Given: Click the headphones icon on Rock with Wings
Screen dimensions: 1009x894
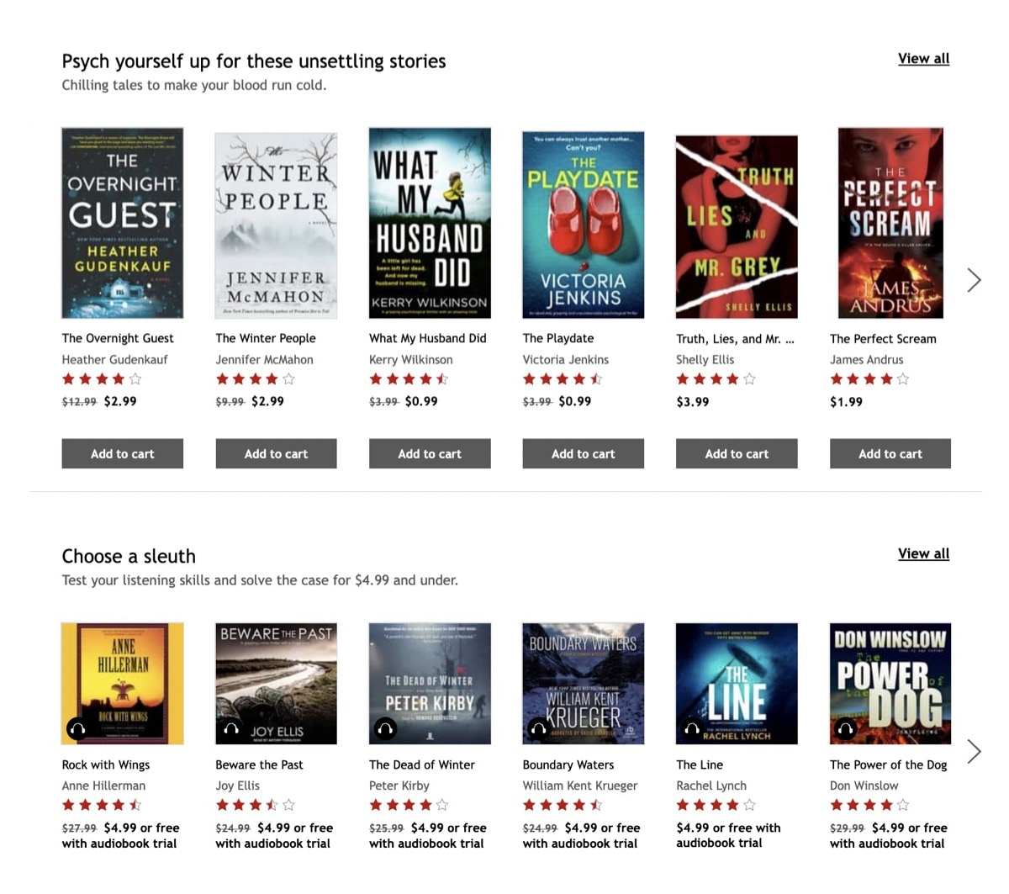Looking at the screenshot, I should (76, 729).
